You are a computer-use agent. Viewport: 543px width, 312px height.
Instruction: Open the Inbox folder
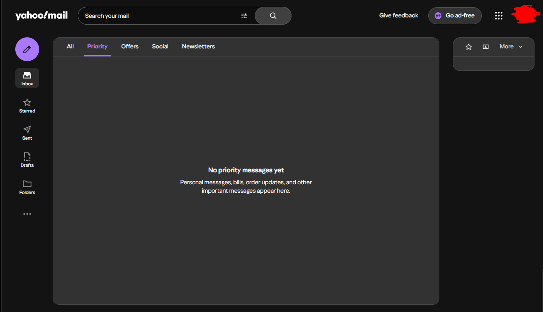(27, 78)
